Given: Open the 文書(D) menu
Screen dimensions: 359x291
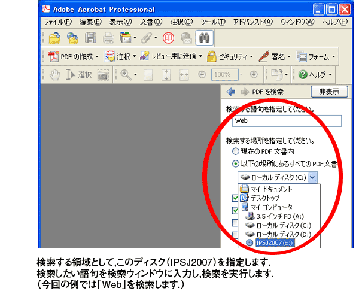Looking at the screenshot, I should pyautogui.click(x=151, y=22).
